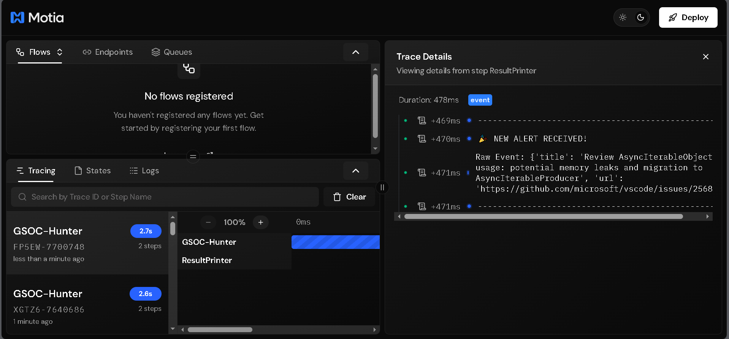The image size is (729, 339).
Task: Switch to the Logs tab
Action: [x=144, y=171]
